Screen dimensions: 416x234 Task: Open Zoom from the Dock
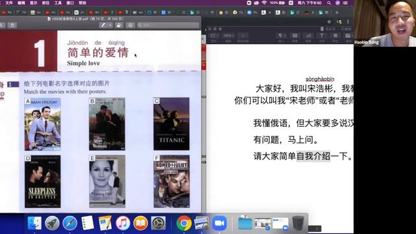click(219, 223)
